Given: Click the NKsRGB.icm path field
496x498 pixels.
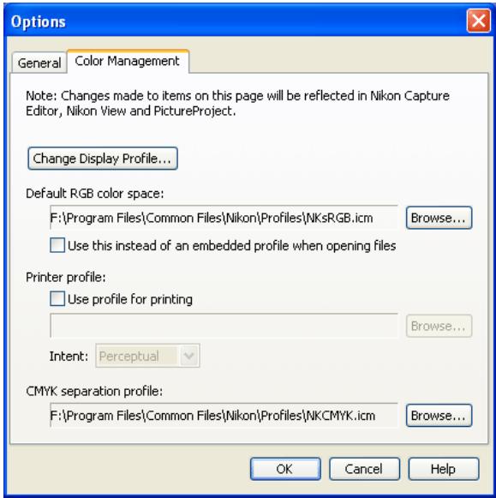Looking at the screenshot, I should 224,218.
